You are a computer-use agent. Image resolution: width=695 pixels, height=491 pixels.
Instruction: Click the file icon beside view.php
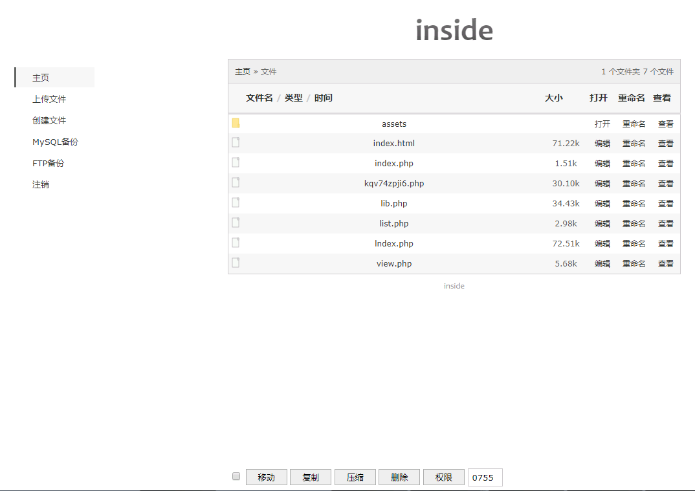coord(236,263)
